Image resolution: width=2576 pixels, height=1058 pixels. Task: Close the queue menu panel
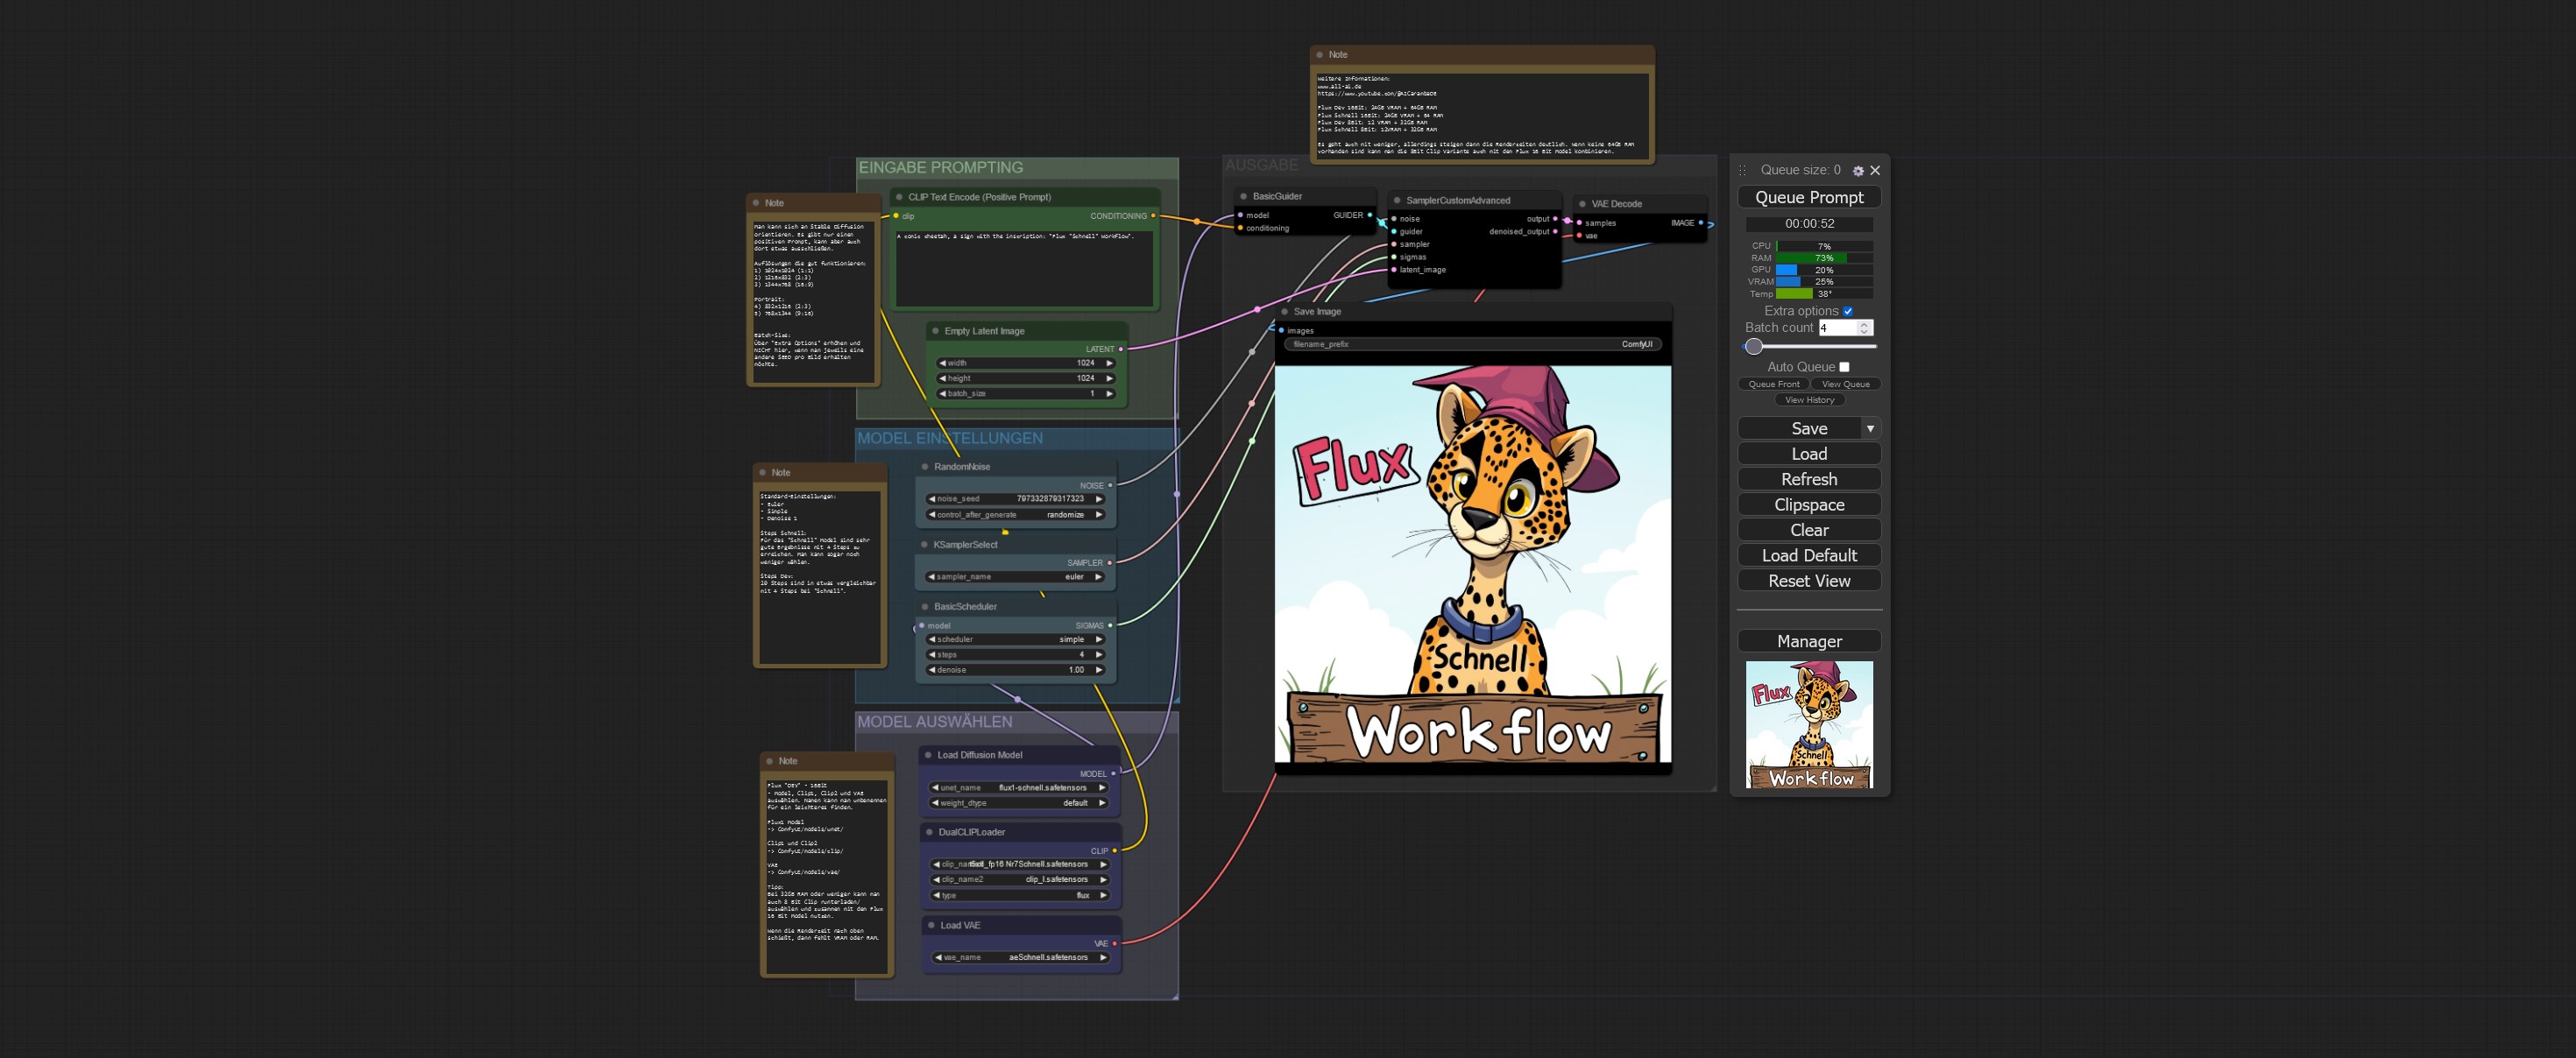point(1875,171)
